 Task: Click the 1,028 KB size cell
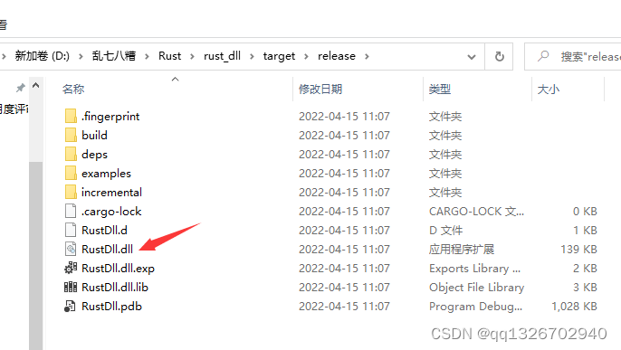tap(574, 306)
